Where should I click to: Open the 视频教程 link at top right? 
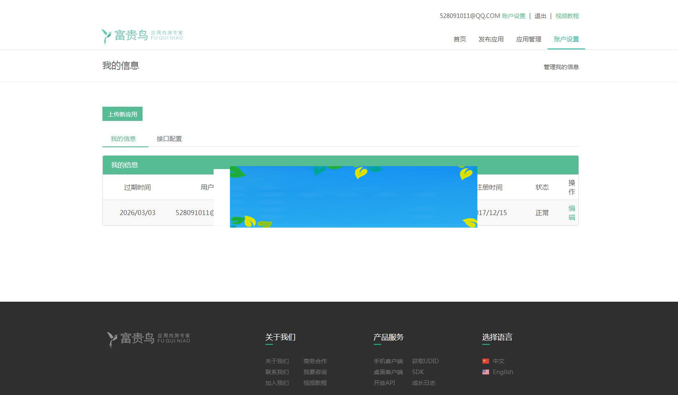tap(567, 15)
